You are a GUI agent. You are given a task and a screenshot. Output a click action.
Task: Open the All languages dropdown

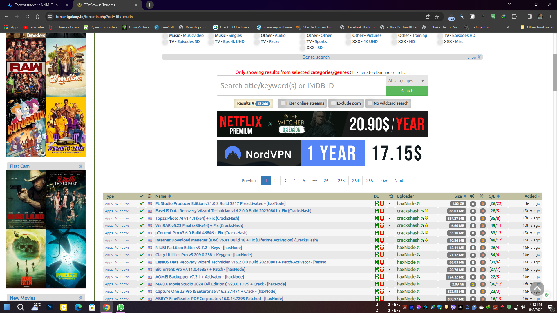pyautogui.click(x=407, y=81)
